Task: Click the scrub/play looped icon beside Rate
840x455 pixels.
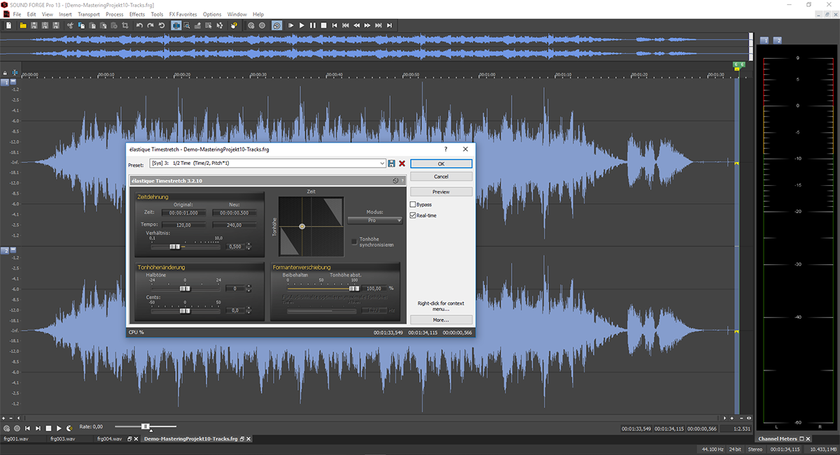Action: point(69,428)
